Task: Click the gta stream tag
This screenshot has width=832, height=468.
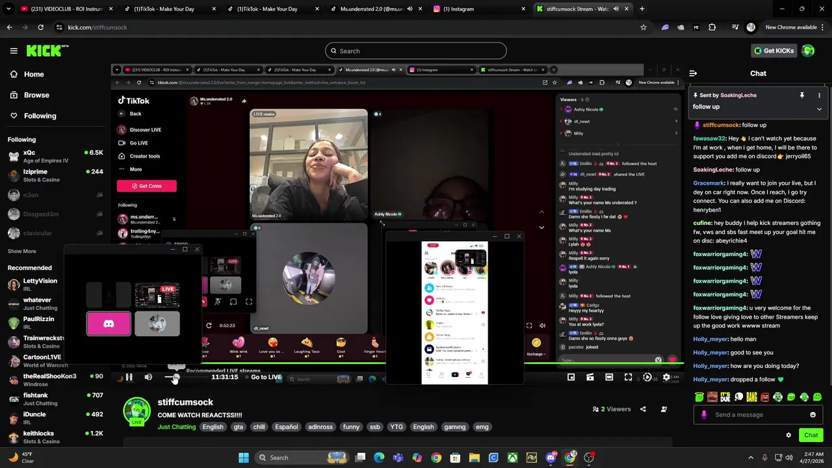Action: [x=238, y=427]
